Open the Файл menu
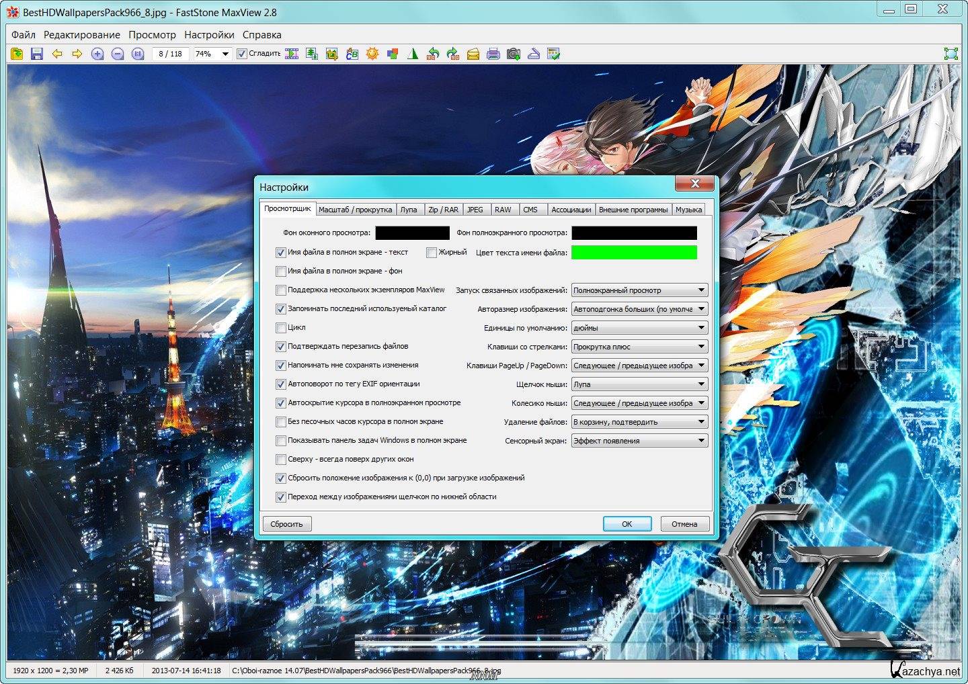 tap(24, 35)
